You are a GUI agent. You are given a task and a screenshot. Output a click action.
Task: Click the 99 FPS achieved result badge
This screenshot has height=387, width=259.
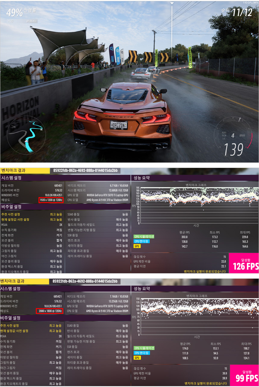[244, 375]
